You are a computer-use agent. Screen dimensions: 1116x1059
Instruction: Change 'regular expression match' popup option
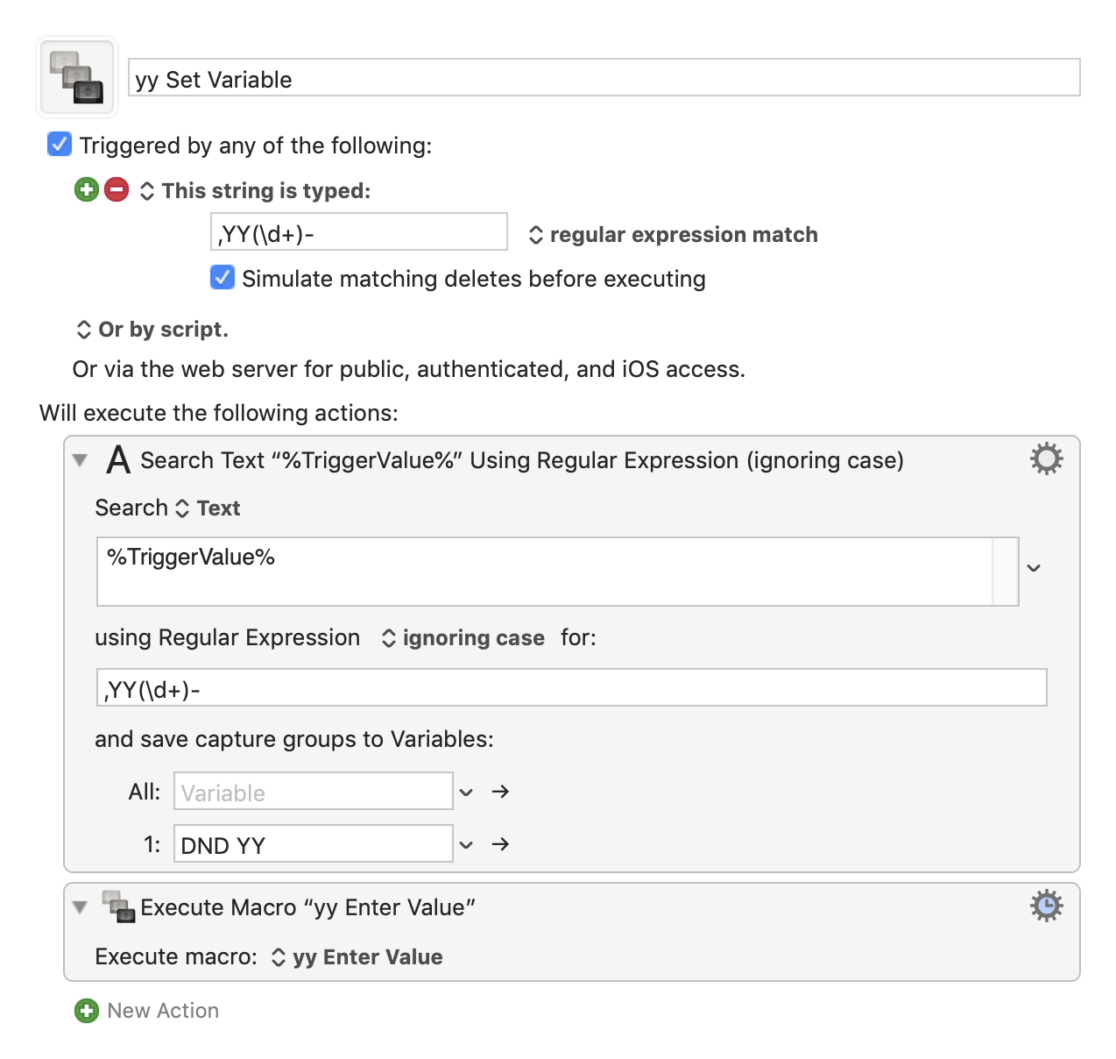(673, 235)
